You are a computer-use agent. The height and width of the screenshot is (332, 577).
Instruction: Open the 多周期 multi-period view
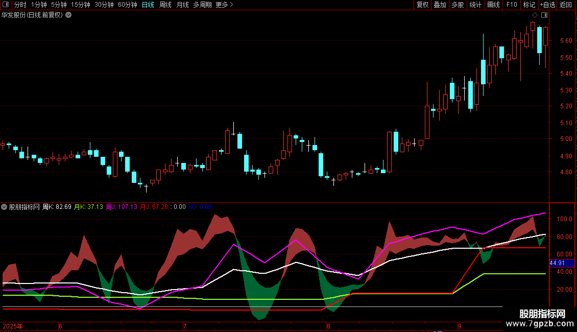202,5
